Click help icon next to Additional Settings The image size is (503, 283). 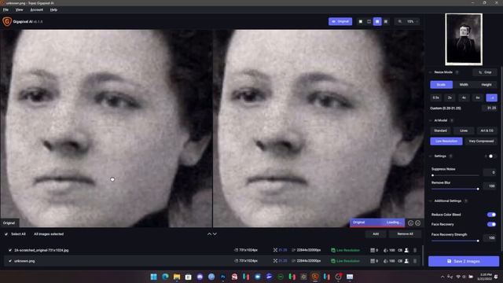(466, 201)
